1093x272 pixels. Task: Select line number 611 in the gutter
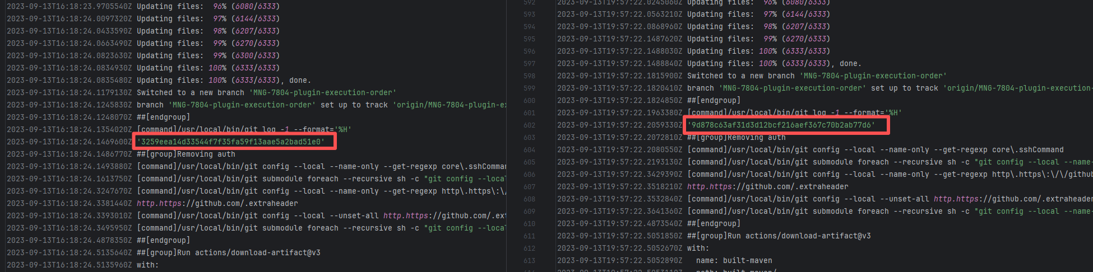[x=529, y=236]
